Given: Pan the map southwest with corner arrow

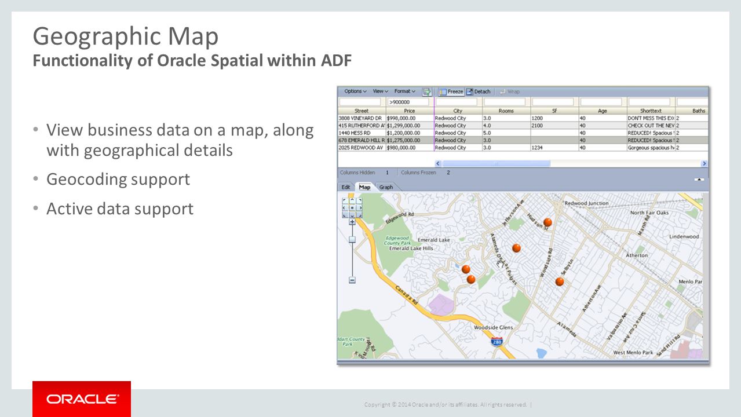Looking at the screenshot, I should click(x=345, y=214).
